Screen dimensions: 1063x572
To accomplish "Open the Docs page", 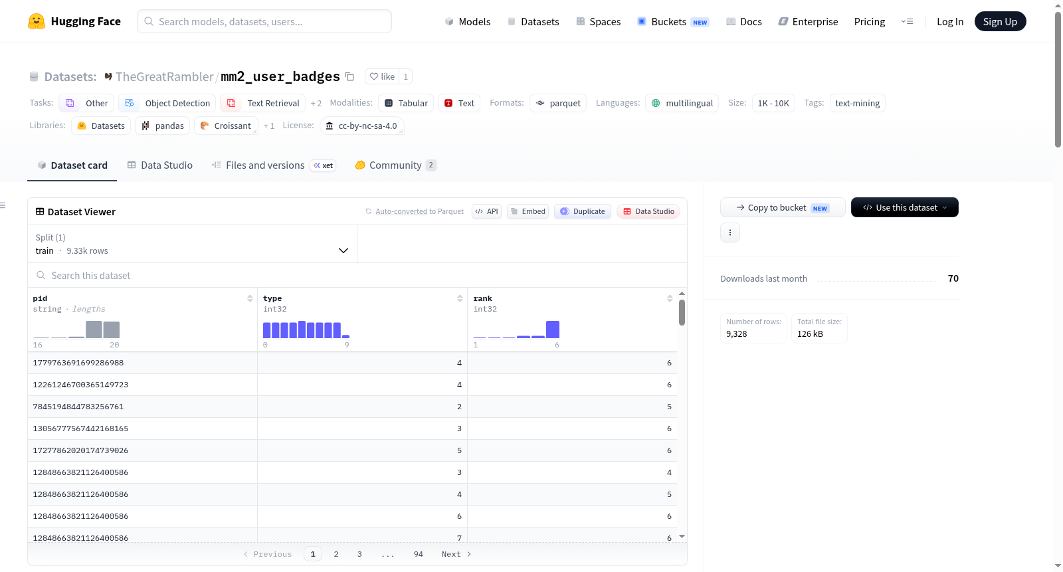I will click(744, 21).
